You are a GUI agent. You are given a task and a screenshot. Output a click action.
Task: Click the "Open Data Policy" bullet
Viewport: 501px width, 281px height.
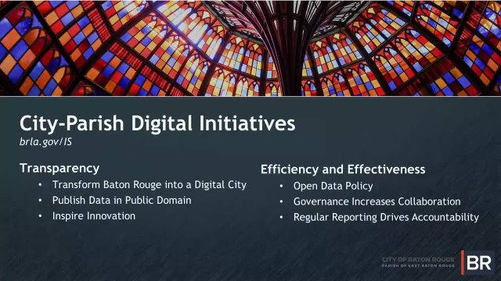click(333, 186)
